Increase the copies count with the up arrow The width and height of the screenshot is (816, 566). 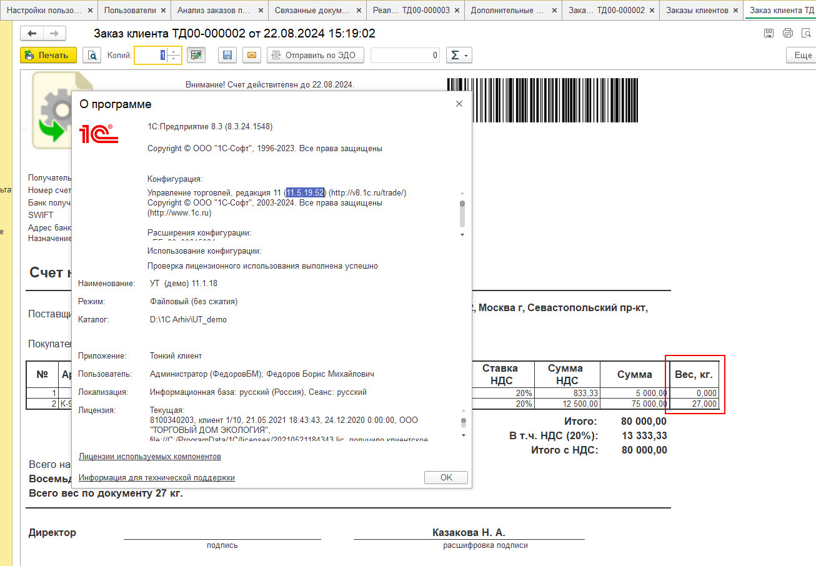(173, 51)
